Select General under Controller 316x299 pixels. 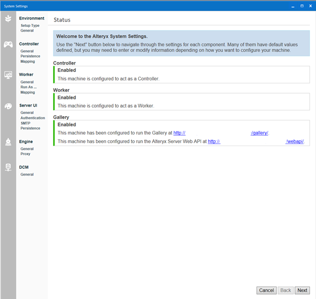click(x=27, y=51)
